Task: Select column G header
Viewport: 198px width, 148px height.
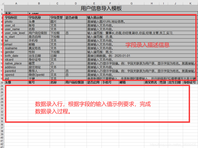Action: (132, 4)
